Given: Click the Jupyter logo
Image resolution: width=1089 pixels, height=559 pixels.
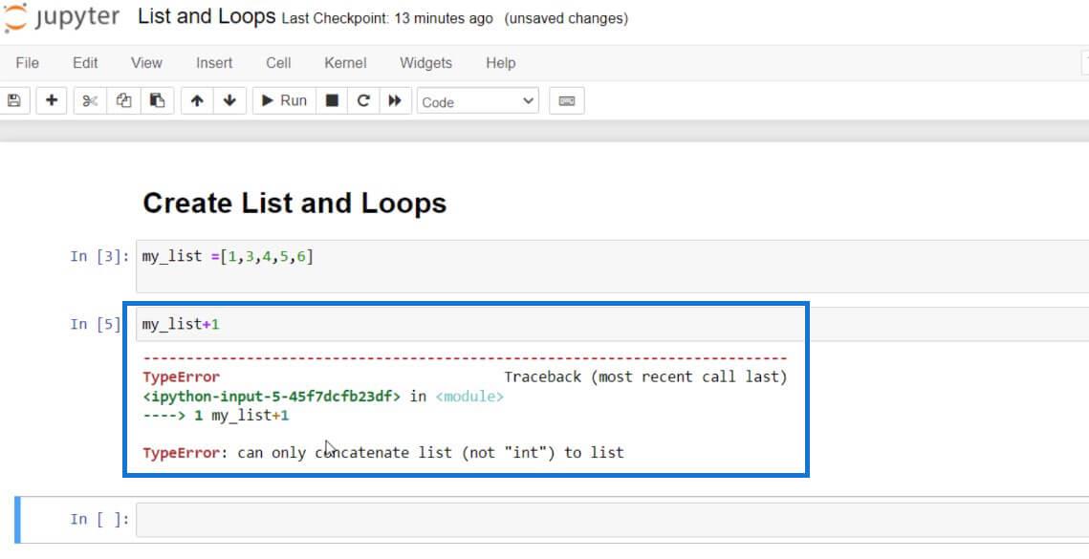Looking at the screenshot, I should (61, 17).
